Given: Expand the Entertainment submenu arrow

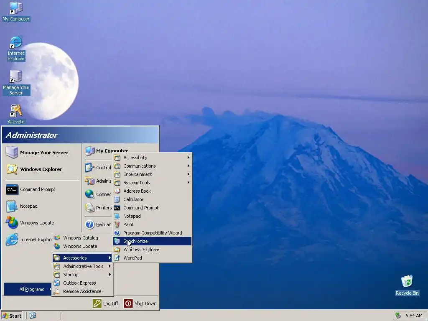Looking at the screenshot, I should (x=189, y=174).
